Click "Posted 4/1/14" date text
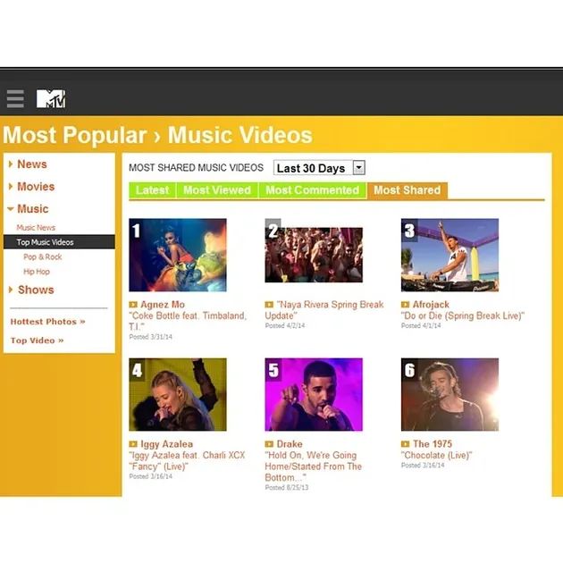The height and width of the screenshot is (563, 563). [x=421, y=325]
